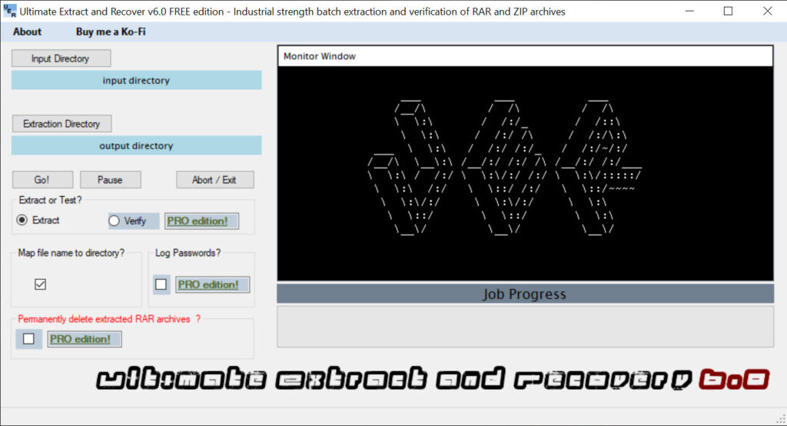Click the Log Passwords? label
This screenshot has width=787, height=426.
(x=188, y=253)
